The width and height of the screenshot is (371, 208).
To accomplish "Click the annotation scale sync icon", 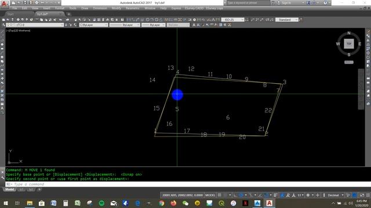I will point(294,195).
